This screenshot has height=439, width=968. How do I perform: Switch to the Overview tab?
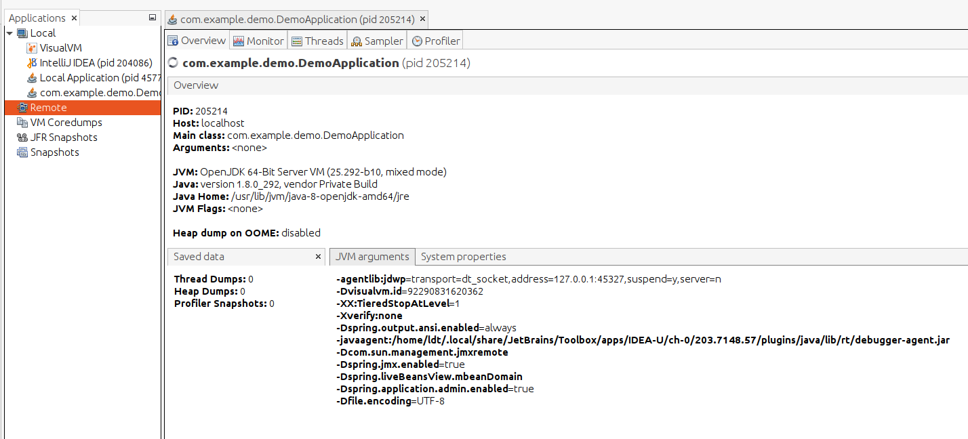coord(197,41)
